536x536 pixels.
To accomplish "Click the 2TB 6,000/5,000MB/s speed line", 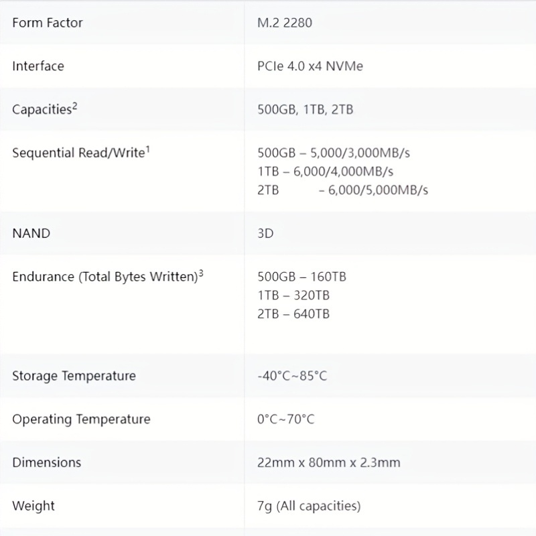I will click(343, 190).
